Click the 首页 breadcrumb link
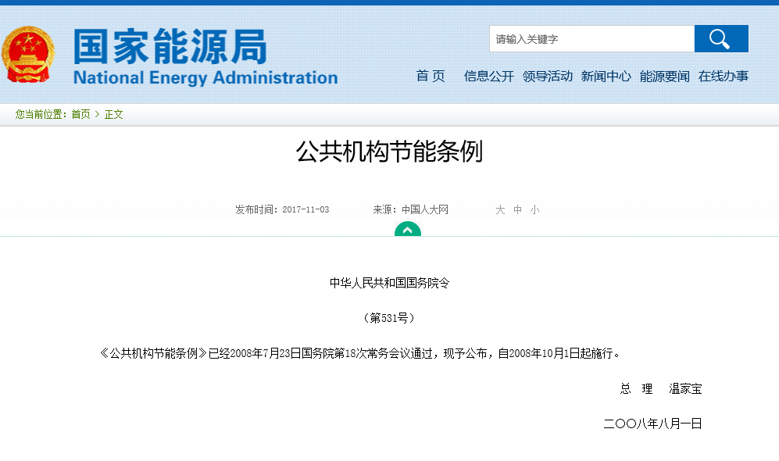The height and width of the screenshot is (461, 779). pyautogui.click(x=80, y=114)
